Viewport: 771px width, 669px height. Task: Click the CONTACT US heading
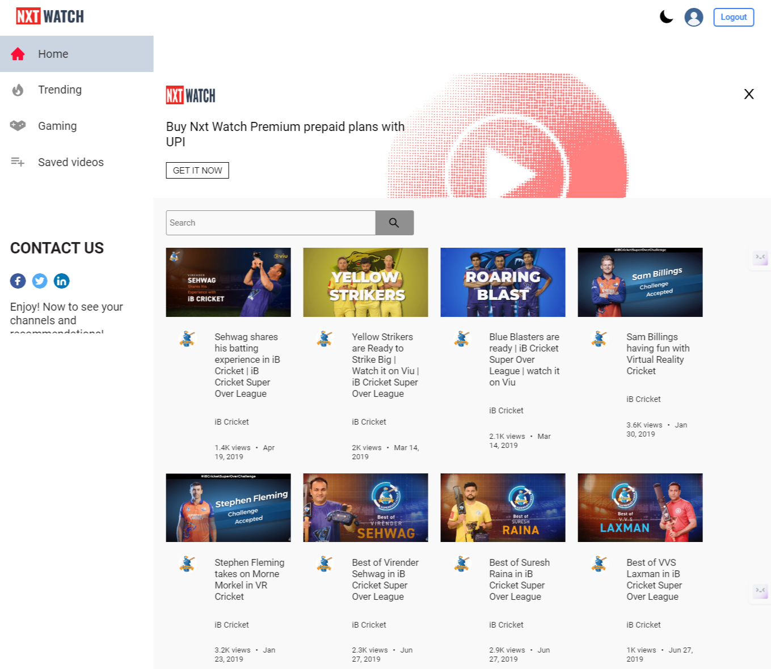pyautogui.click(x=57, y=248)
